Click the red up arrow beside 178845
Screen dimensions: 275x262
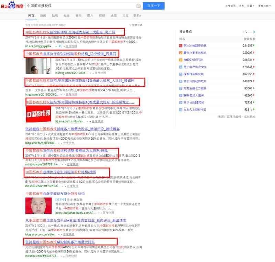(x=253, y=67)
